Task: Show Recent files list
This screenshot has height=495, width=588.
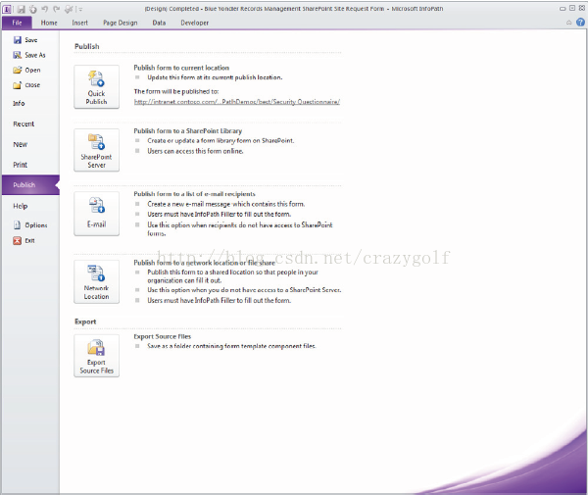Action: pyautogui.click(x=24, y=124)
